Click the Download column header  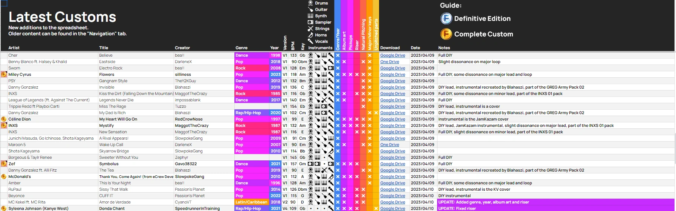390,48
